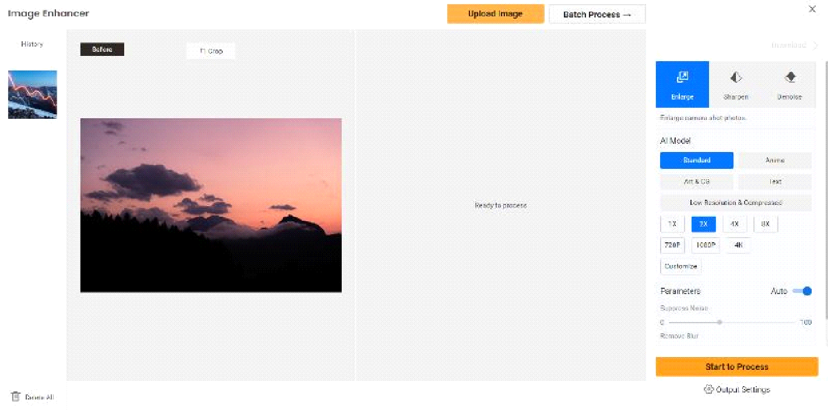828x410 pixels.
Task: Click the Crop tool icon
Action: click(x=202, y=51)
